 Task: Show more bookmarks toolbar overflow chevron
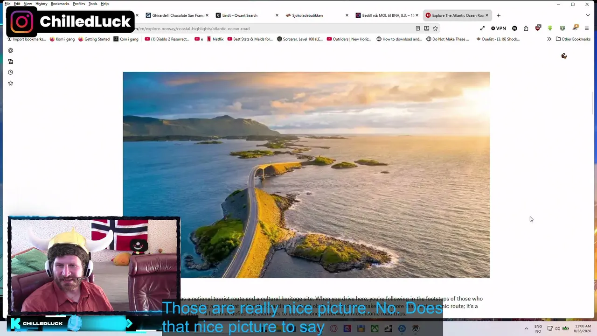(x=549, y=39)
